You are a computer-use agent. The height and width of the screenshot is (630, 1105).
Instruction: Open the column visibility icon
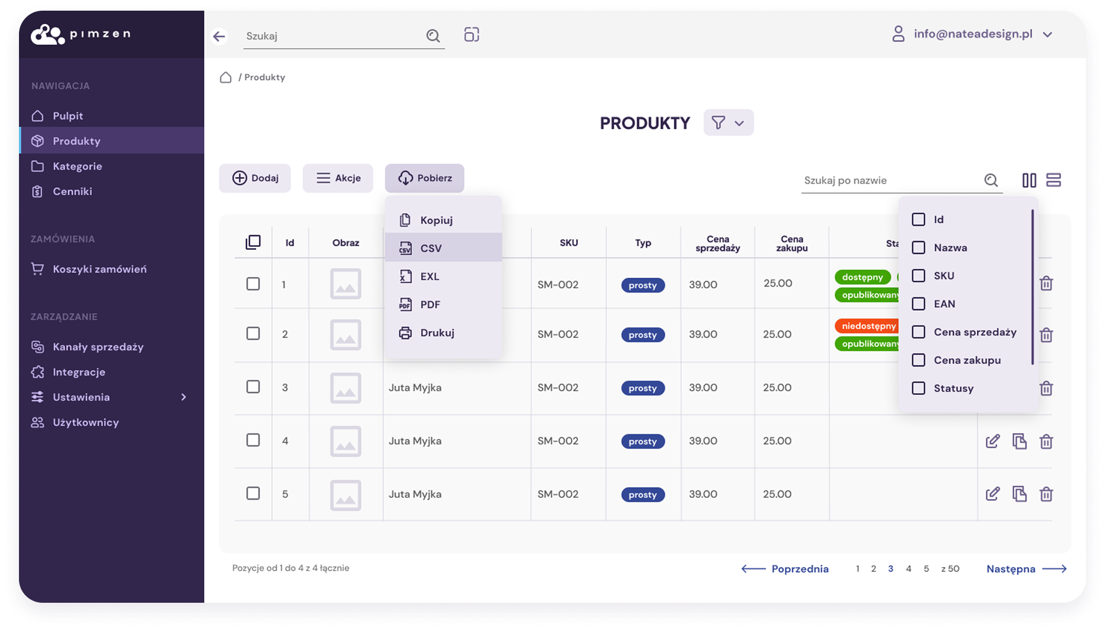coord(1030,180)
